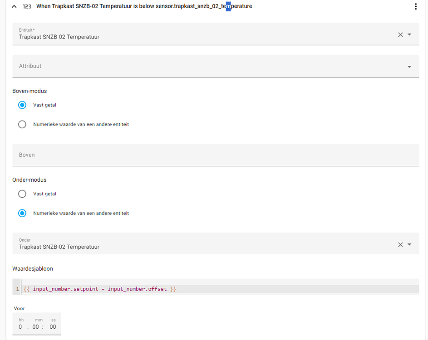Click the hh hours field under Voor
The width and height of the screenshot is (428, 340).
click(21, 326)
